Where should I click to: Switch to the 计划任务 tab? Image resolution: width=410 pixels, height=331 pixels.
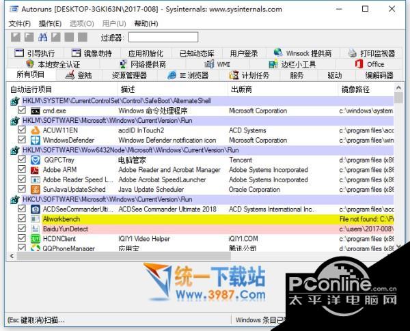click(x=249, y=76)
